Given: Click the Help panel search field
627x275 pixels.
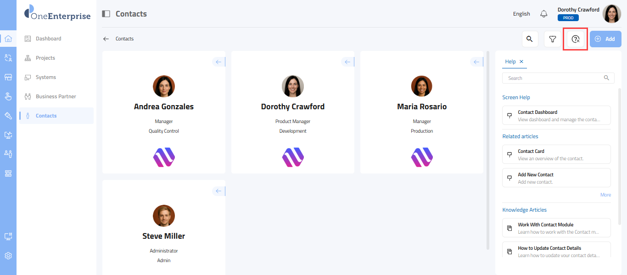Looking at the screenshot, I should tap(554, 78).
